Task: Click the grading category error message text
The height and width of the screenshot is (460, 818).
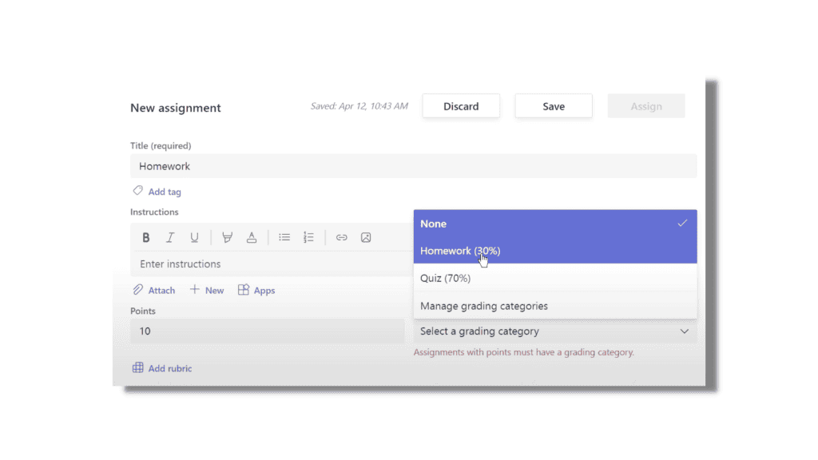Action: [x=524, y=352]
